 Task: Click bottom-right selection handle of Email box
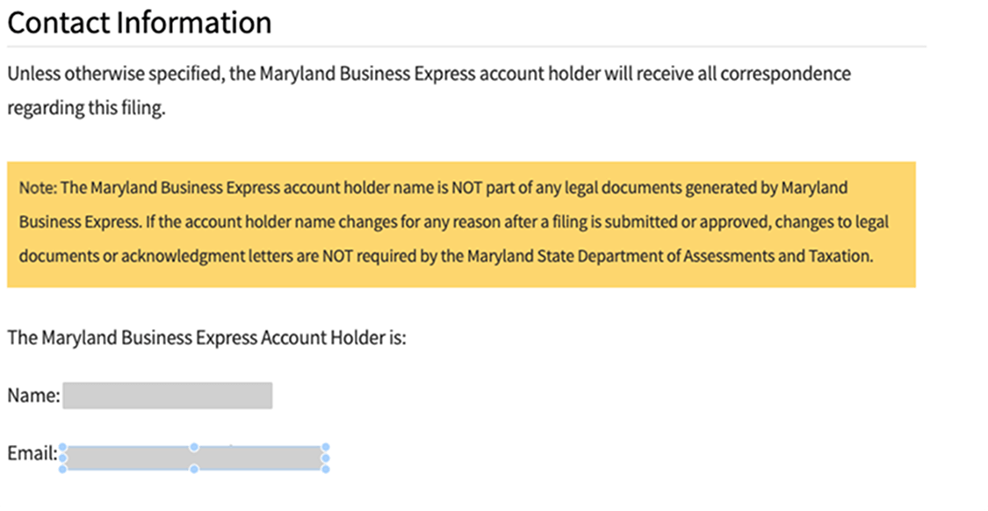point(325,469)
